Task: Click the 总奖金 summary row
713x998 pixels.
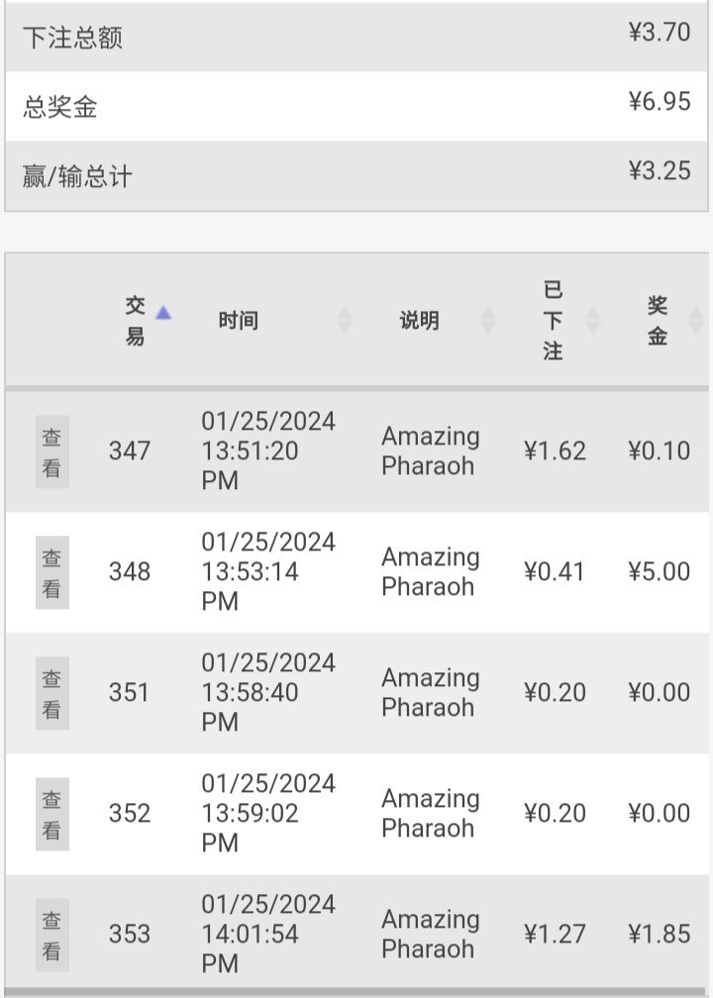Action: 356,106
